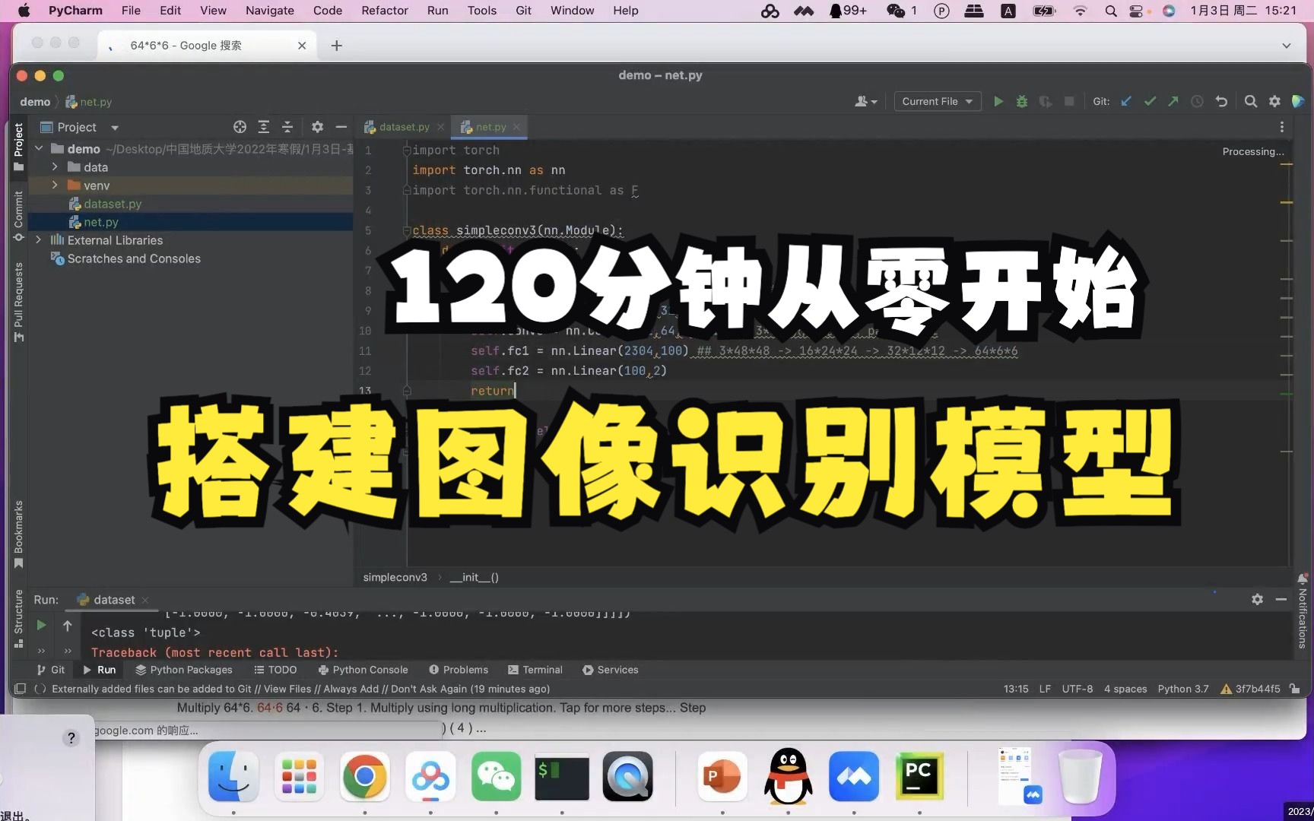The image size is (1314, 821).
Task: Click the __init__() breadcrumb
Action: tap(474, 577)
